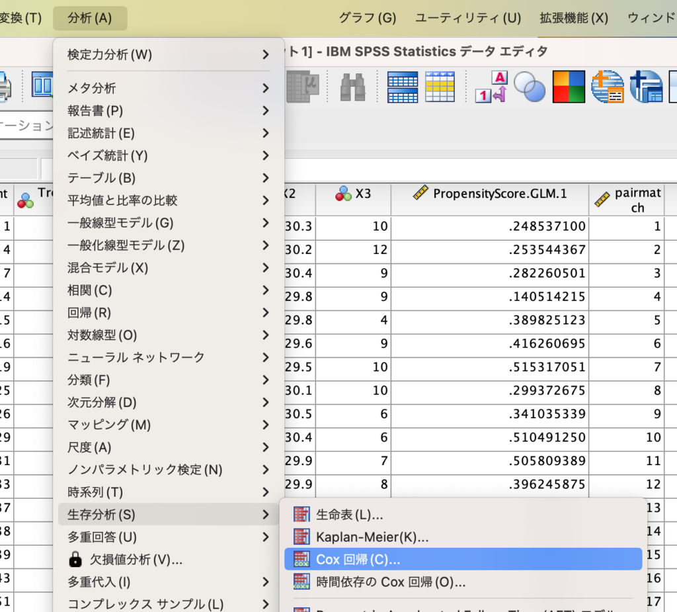Expand the テーブル (B) submenu

point(169,178)
